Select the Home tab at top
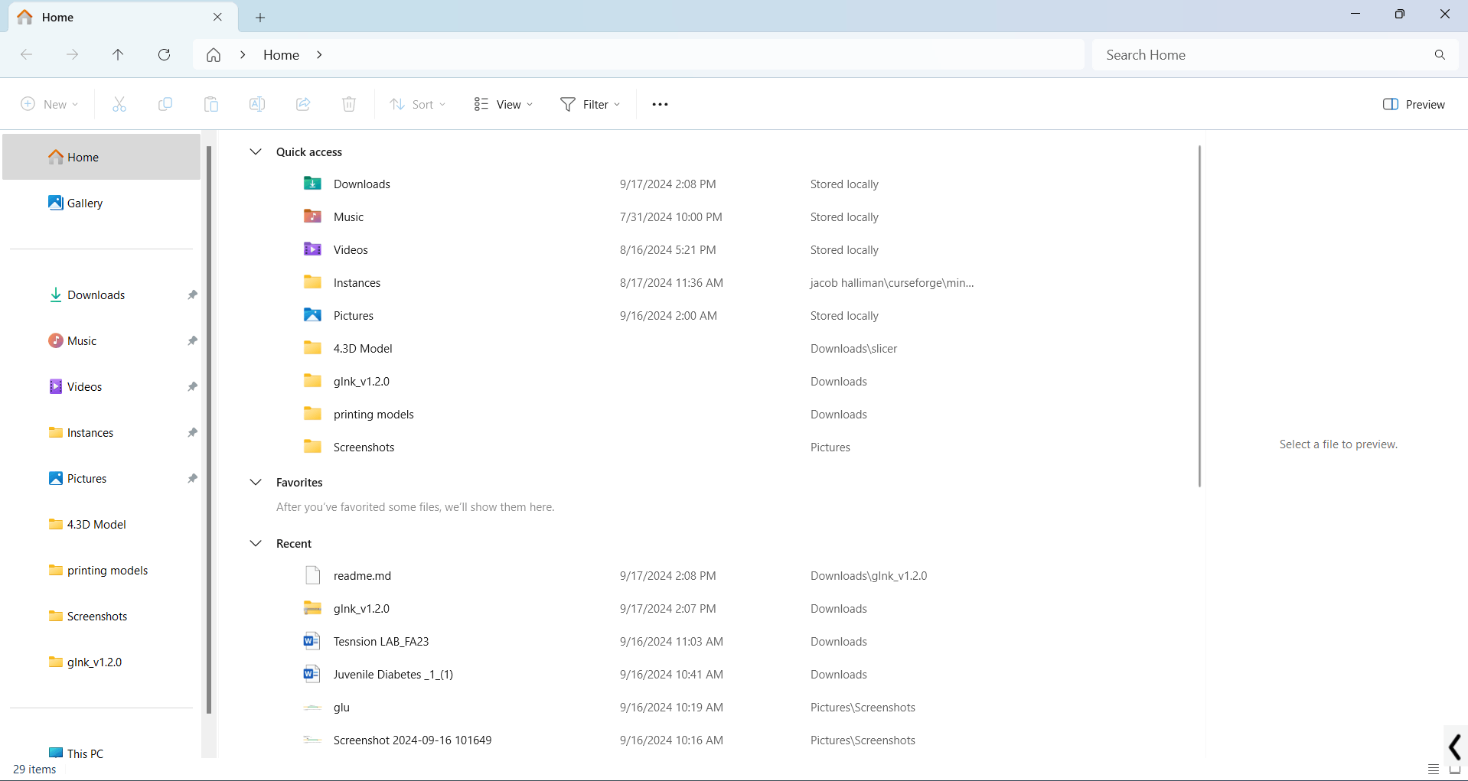This screenshot has width=1468, height=781. 122,17
